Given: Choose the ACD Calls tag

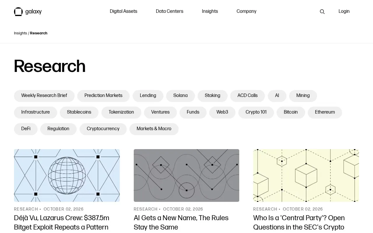Looking at the screenshot, I should 248,96.
